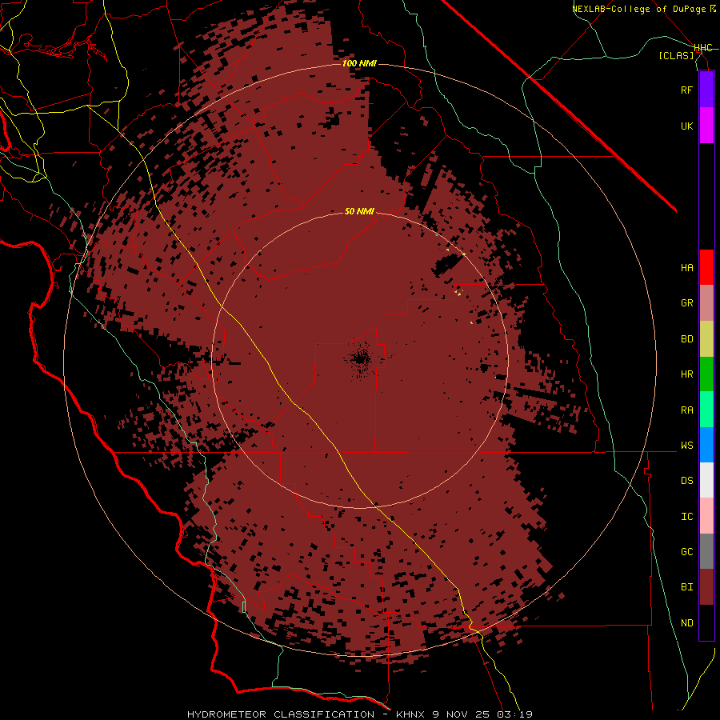720x720 pixels.
Task: Click the UK legend label
Action: pos(686,126)
